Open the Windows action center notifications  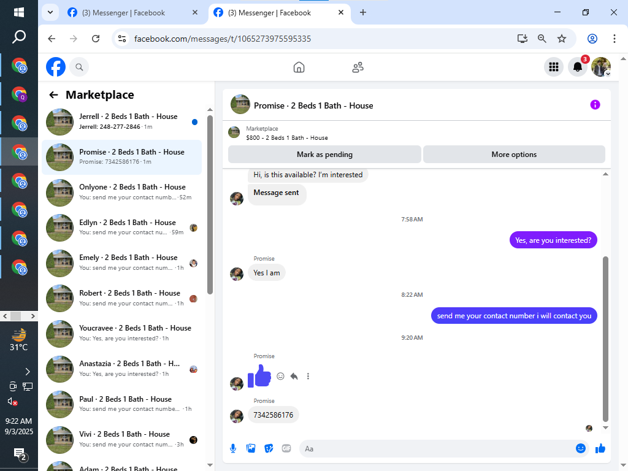click(x=20, y=454)
